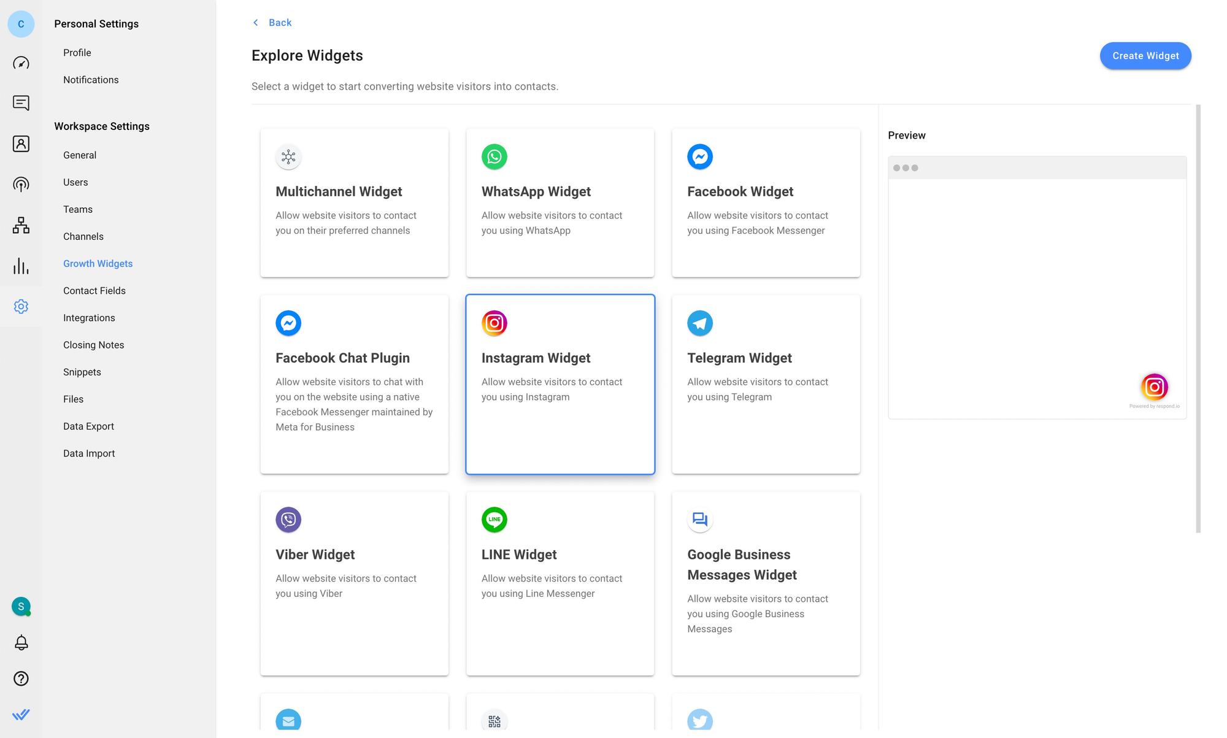The height and width of the screenshot is (738, 1227).
Task: Select the Instagram Widget title
Action: pyautogui.click(x=536, y=358)
